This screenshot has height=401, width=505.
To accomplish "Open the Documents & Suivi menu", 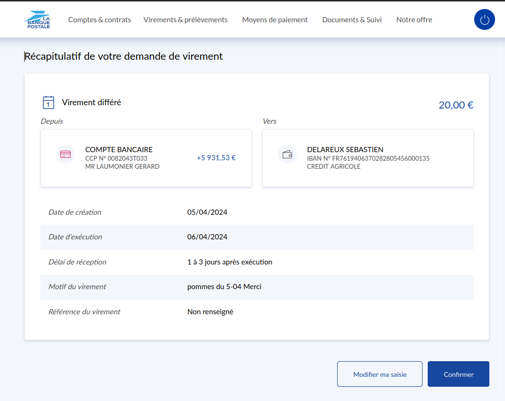I will point(352,20).
